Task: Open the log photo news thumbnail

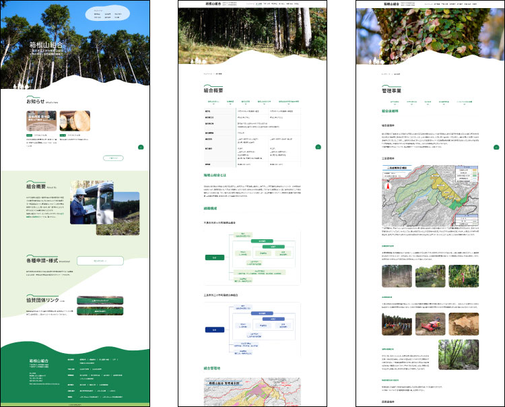Action: [x=75, y=121]
